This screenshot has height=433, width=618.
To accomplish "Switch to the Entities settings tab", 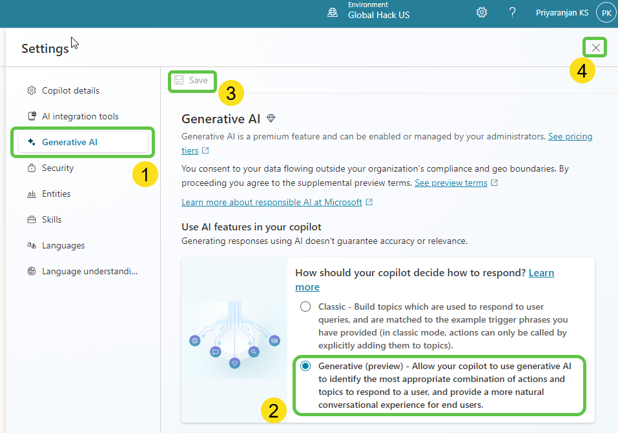I will [x=56, y=194].
